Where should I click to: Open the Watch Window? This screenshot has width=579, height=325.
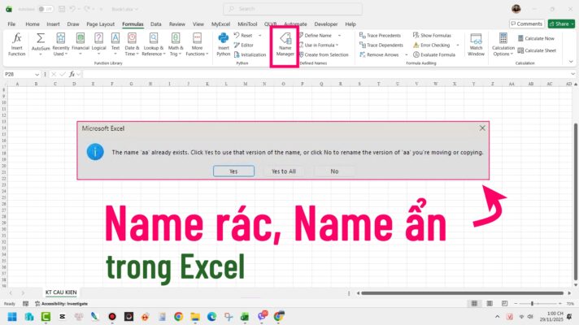[476, 45]
